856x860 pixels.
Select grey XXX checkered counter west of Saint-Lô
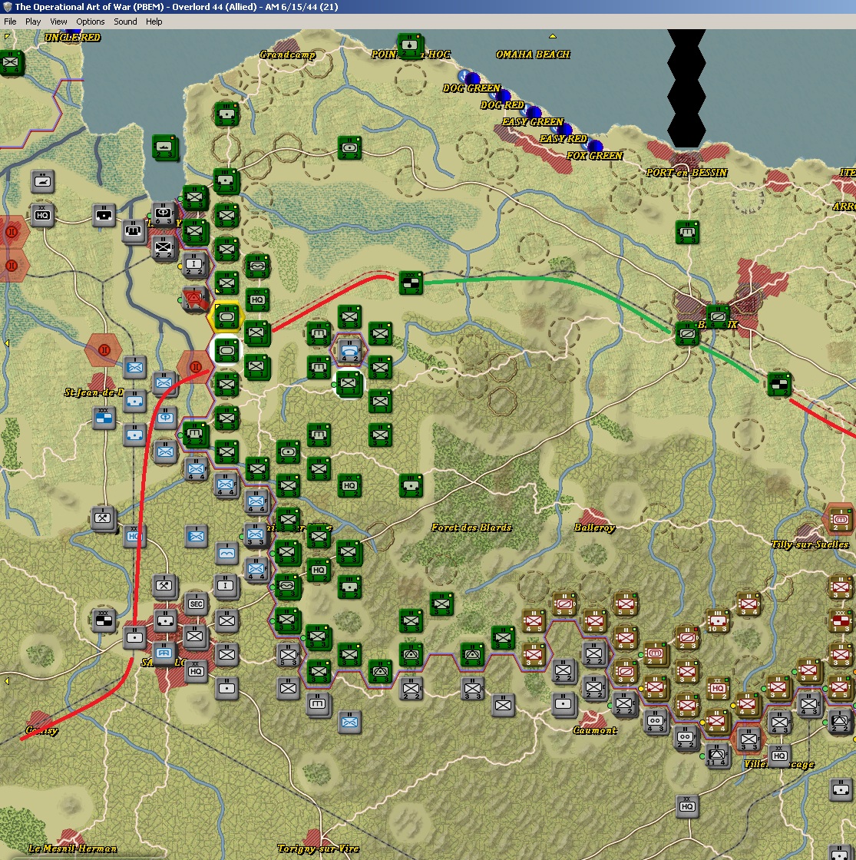click(103, 621)
